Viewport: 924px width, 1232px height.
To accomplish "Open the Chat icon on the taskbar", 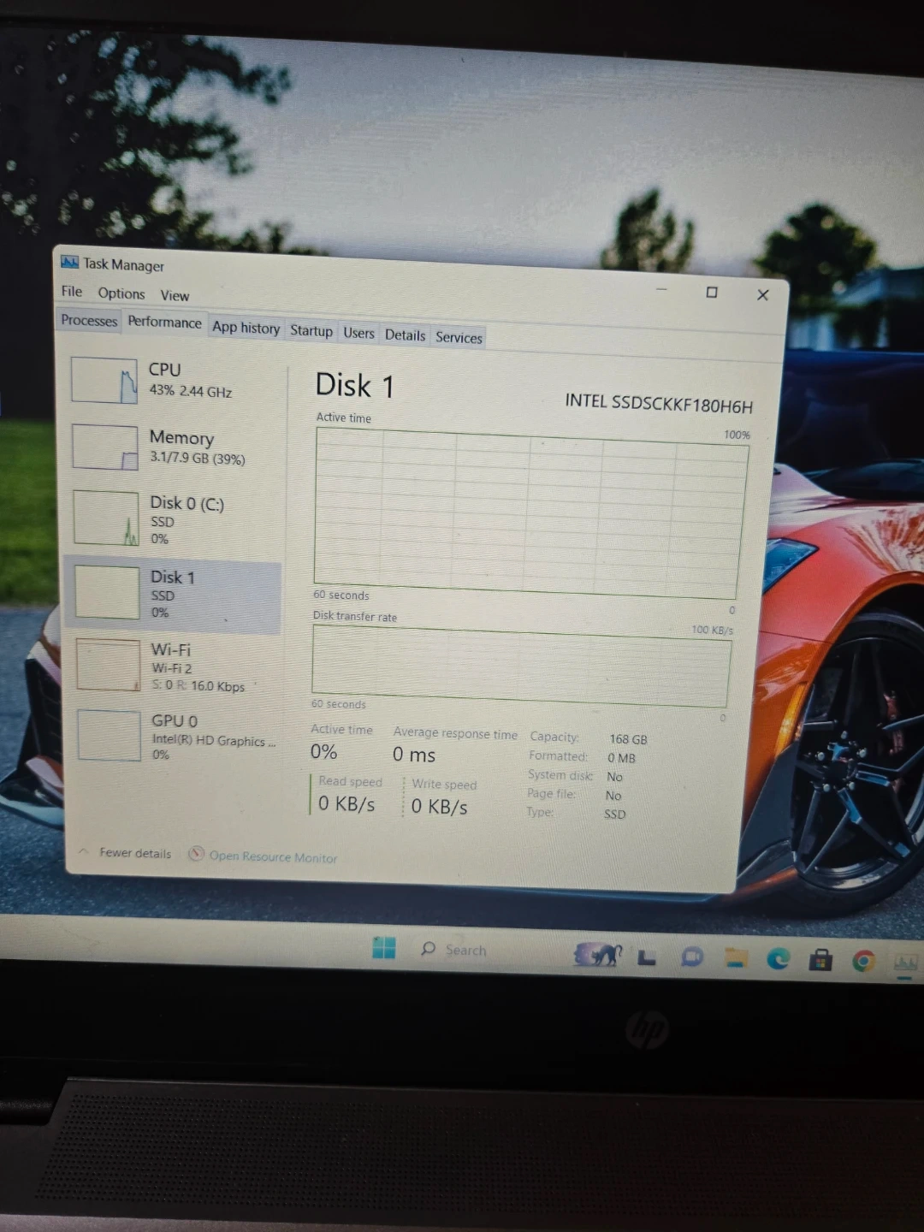I will click(x=691, y=957).
